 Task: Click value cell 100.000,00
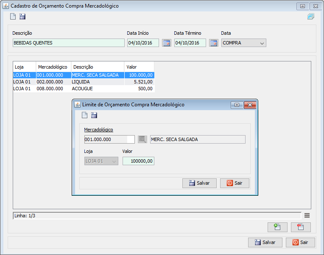(x=140, y=75)
